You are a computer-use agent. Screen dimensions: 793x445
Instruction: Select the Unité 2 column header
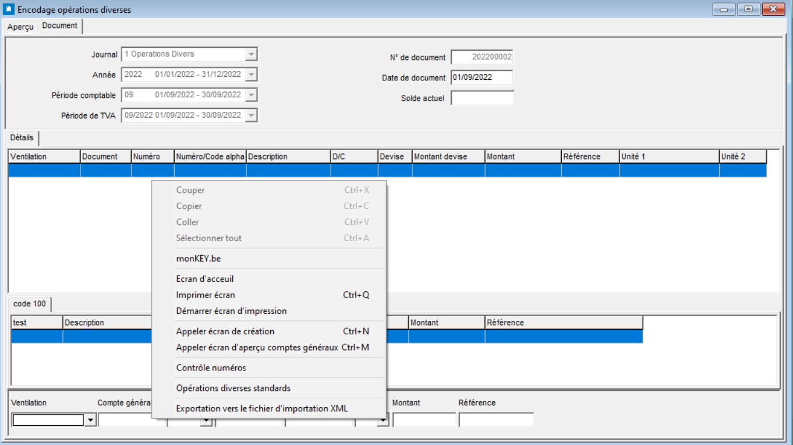[743, 157]
